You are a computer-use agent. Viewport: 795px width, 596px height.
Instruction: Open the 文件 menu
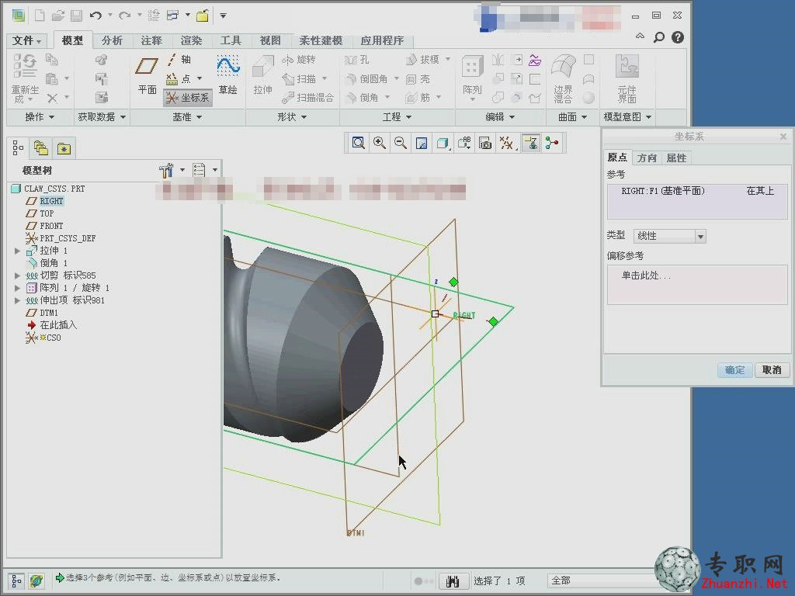click(x=27, y=40)
